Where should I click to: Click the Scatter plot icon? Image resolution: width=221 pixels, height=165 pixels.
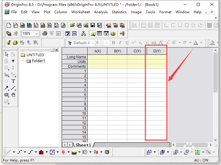[x=19, y=152]
